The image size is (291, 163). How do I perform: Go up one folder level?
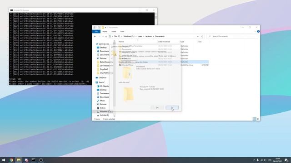[x=106, y=36]
